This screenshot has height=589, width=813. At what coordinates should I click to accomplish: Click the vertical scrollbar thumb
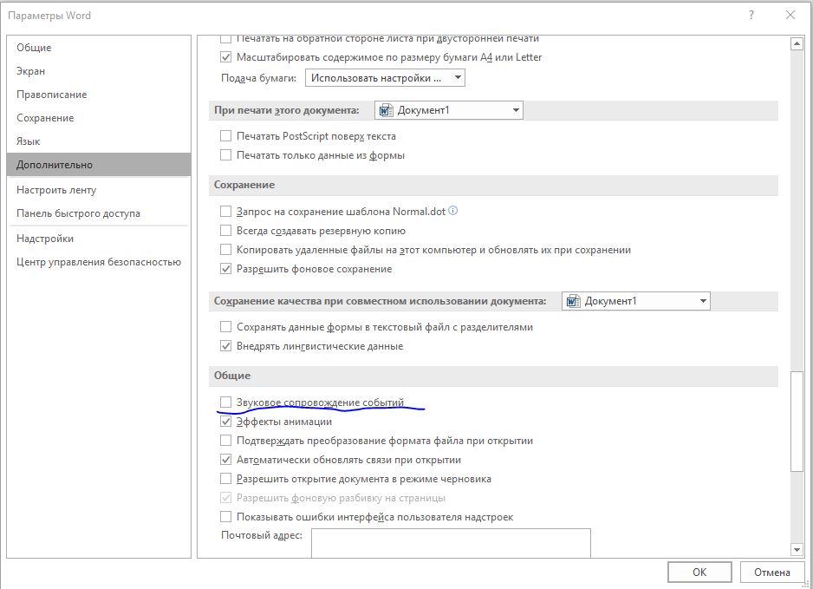pos(797,422)
